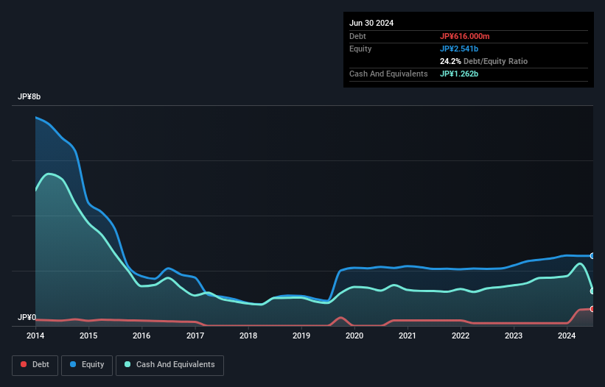Select the 2024 x-axis label

(567, 335)
